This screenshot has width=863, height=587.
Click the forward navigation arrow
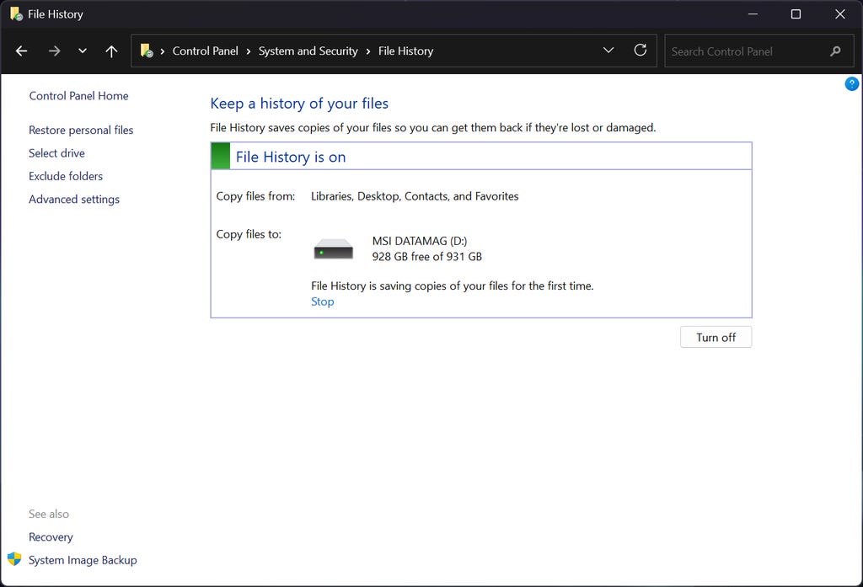point(54,51)
